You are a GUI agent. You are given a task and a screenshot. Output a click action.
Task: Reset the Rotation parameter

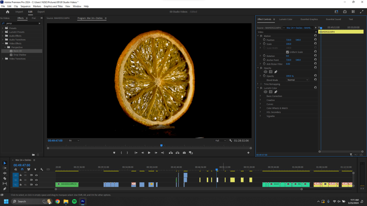point(315,56)
